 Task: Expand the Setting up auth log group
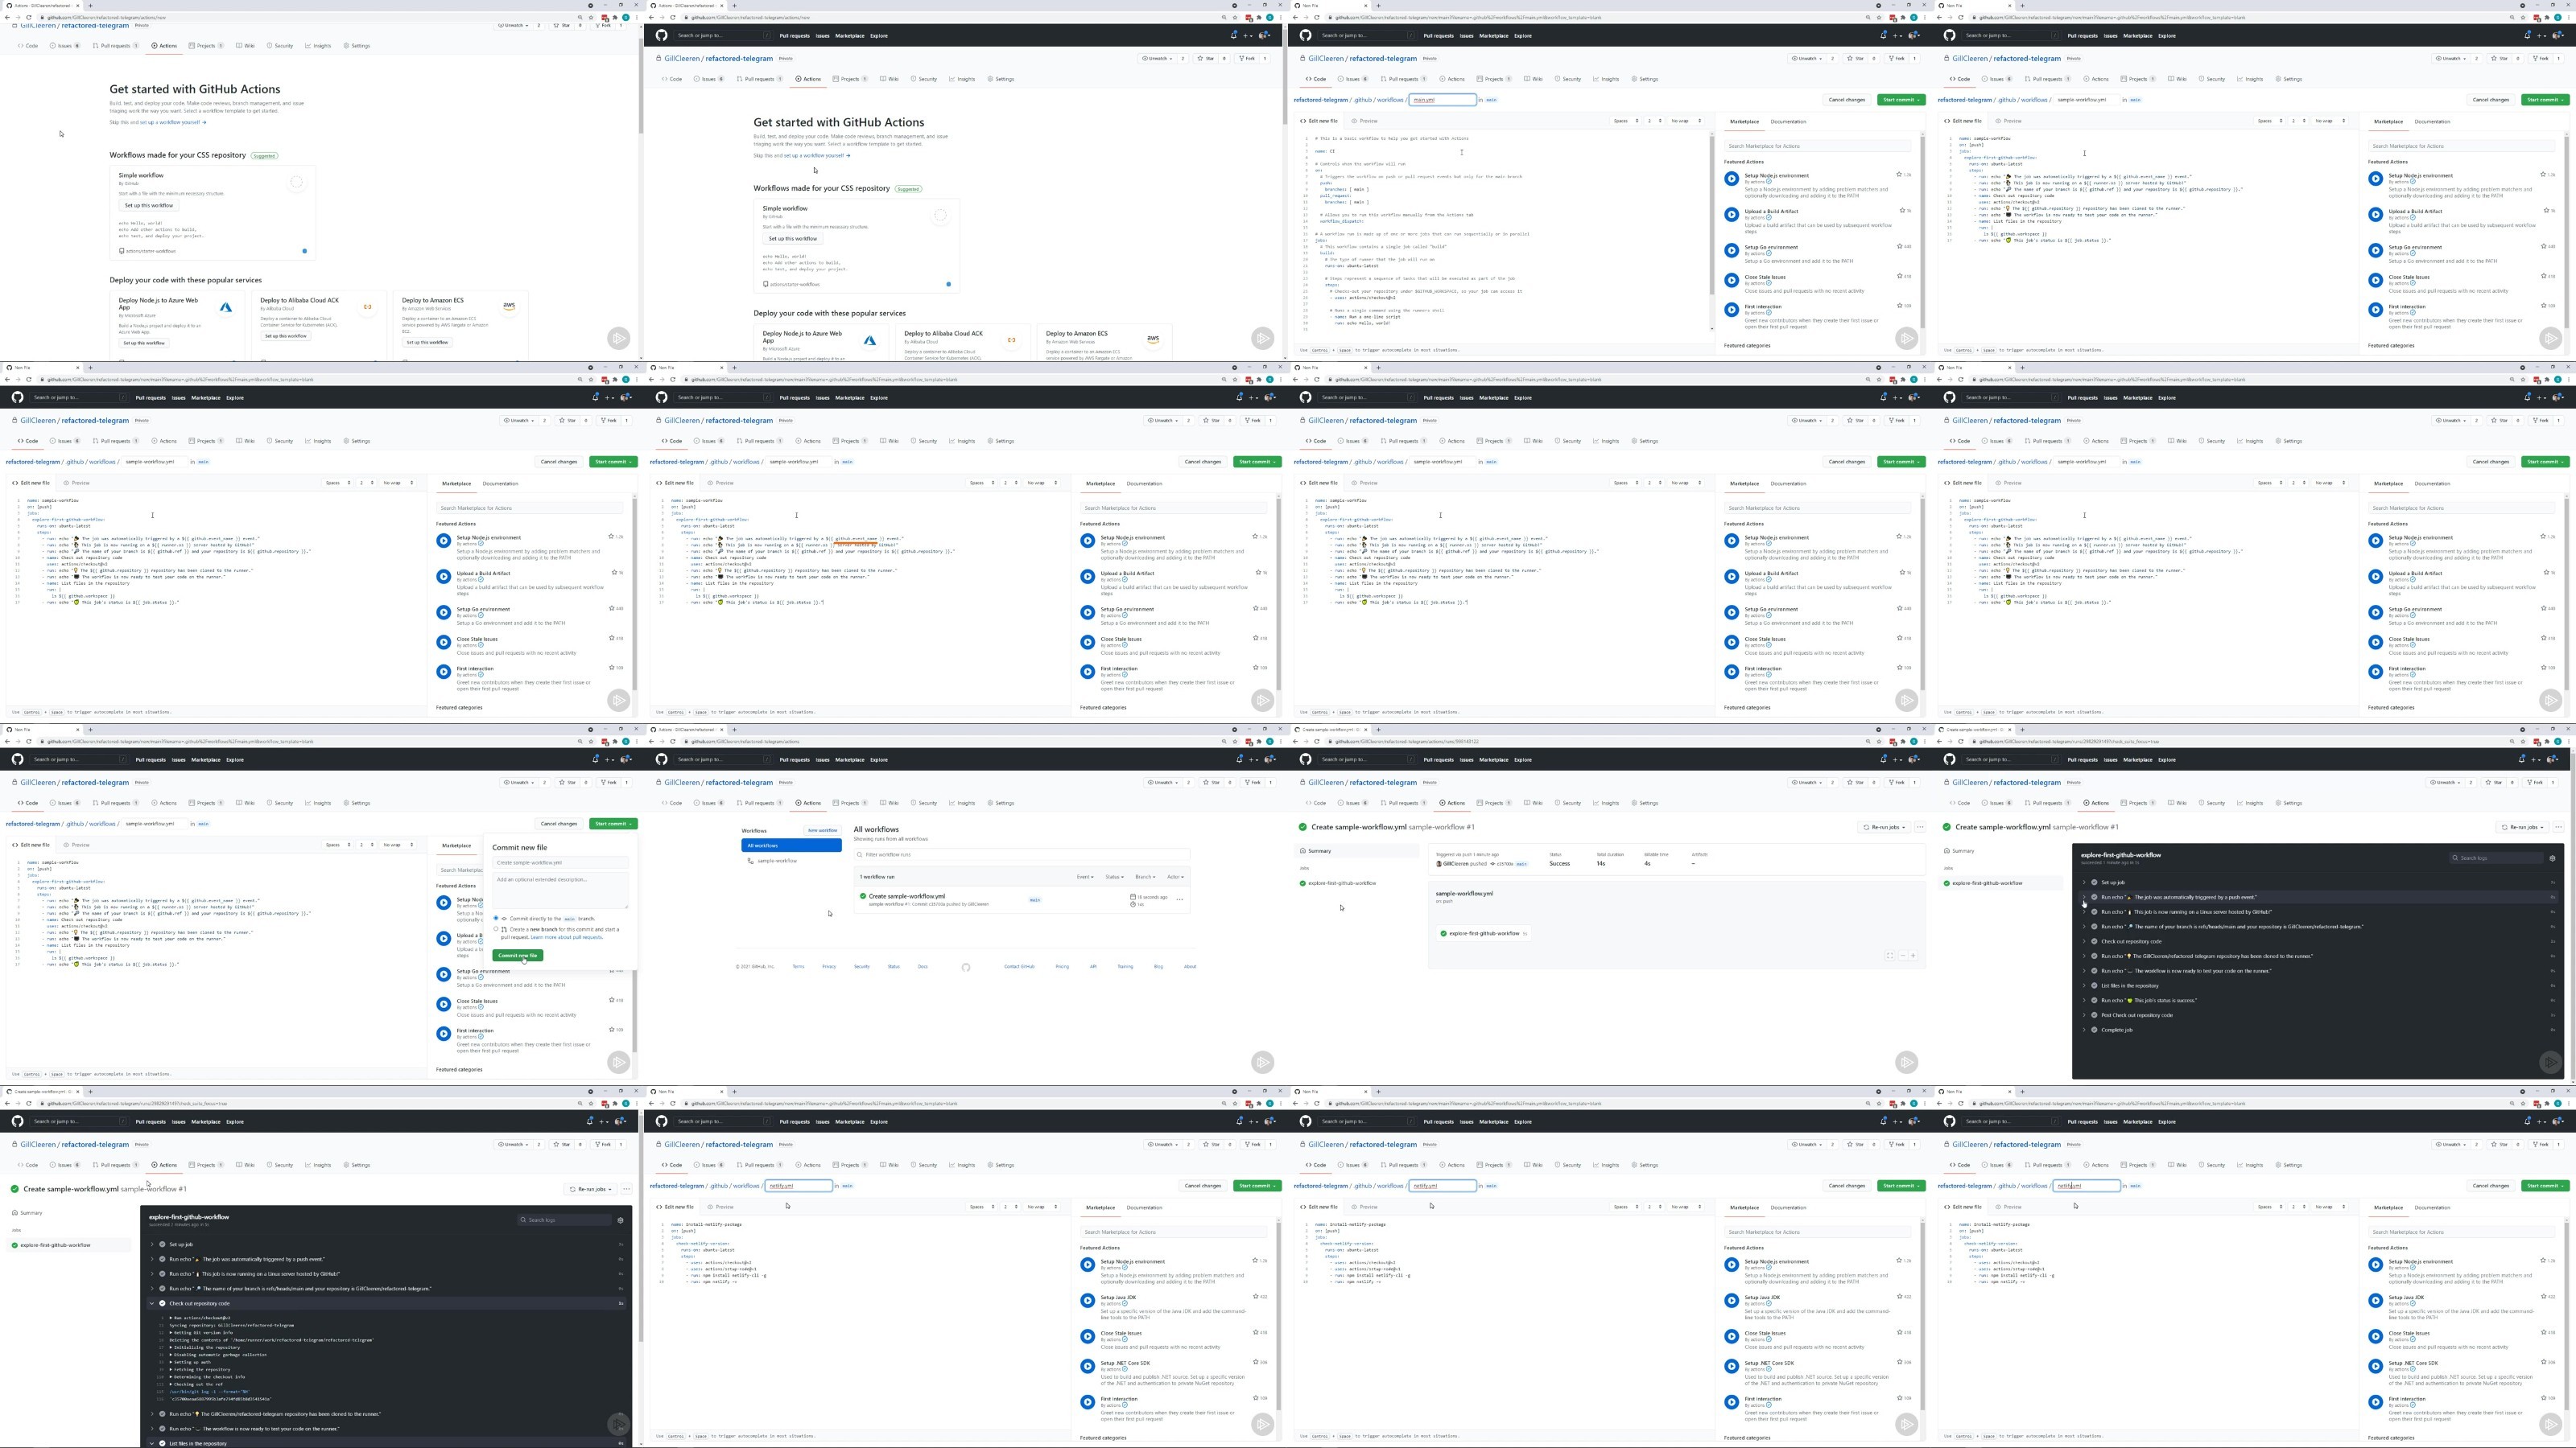point(190,1362)
